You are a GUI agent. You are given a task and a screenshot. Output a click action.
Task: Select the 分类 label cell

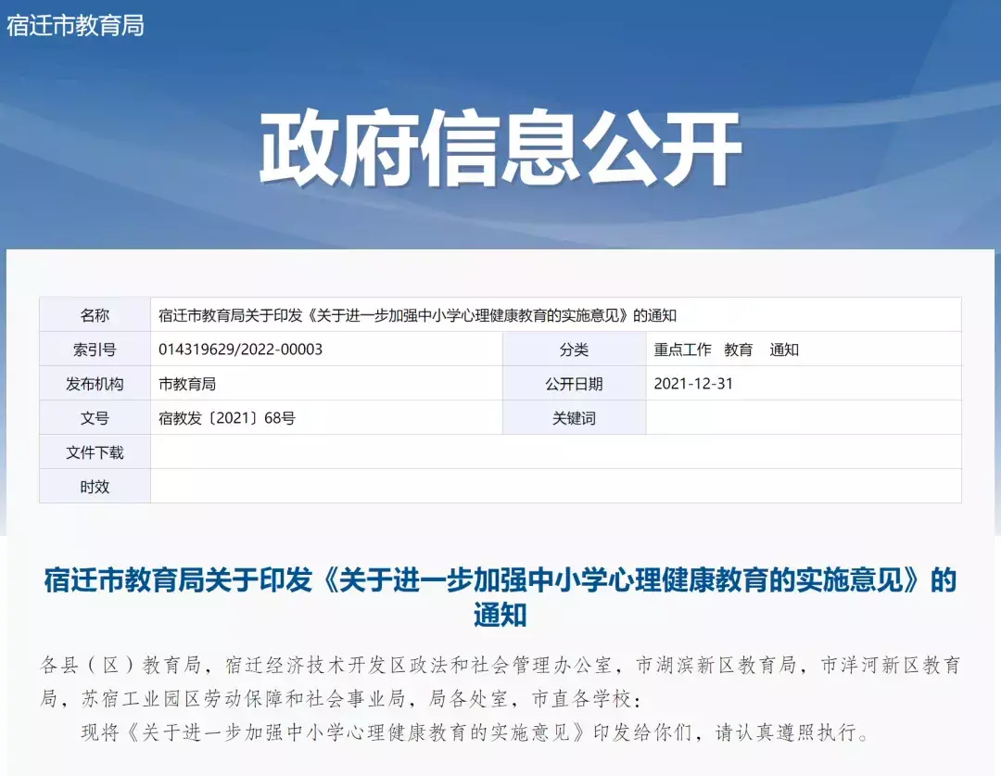(x=574, y=350)
